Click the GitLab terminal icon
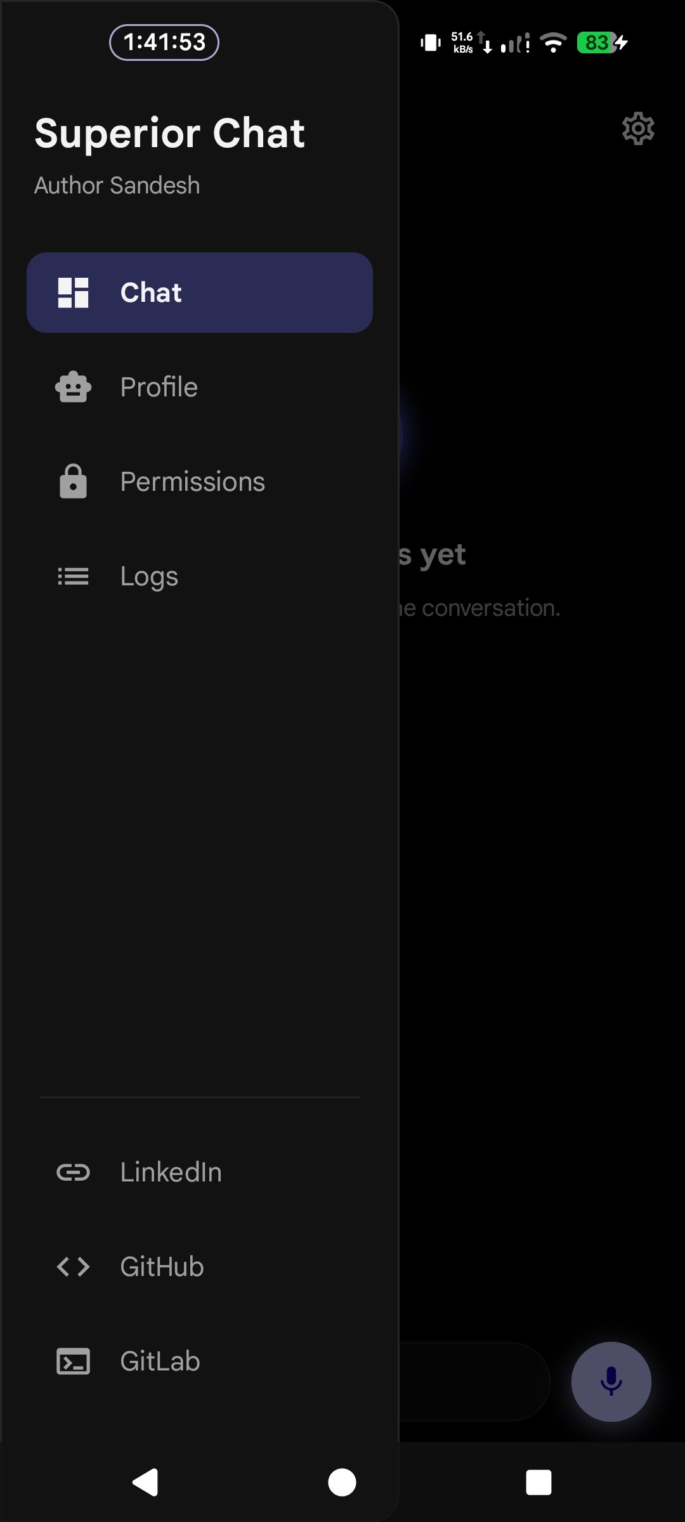The width and height of the screenshot is (685, 1522). click(x=73, y=1361)
